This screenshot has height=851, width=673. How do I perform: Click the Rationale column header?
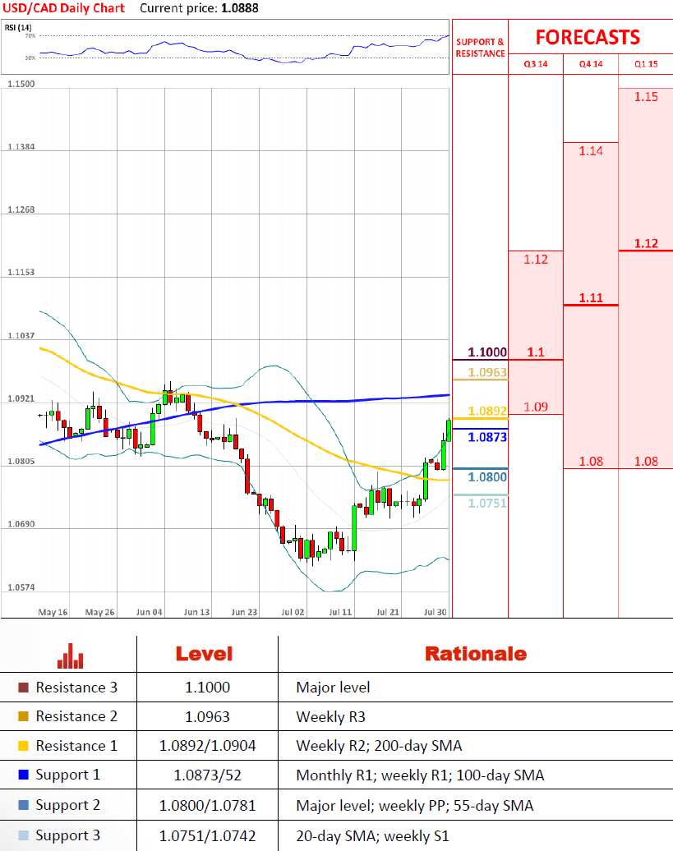coord(476,654)
